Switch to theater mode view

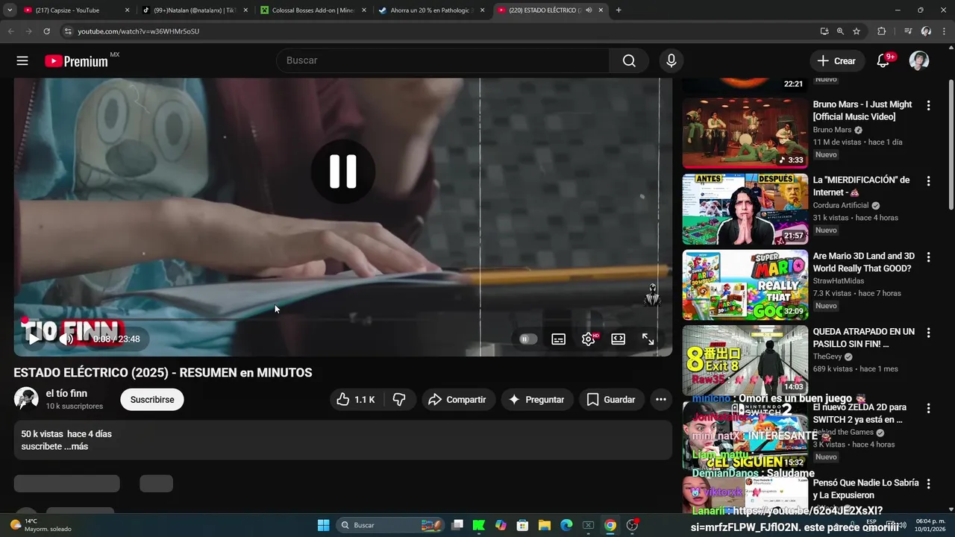[618, 339]
